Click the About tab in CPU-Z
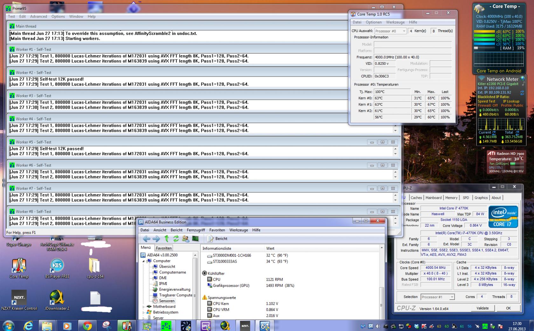 (x=496, y=198)
